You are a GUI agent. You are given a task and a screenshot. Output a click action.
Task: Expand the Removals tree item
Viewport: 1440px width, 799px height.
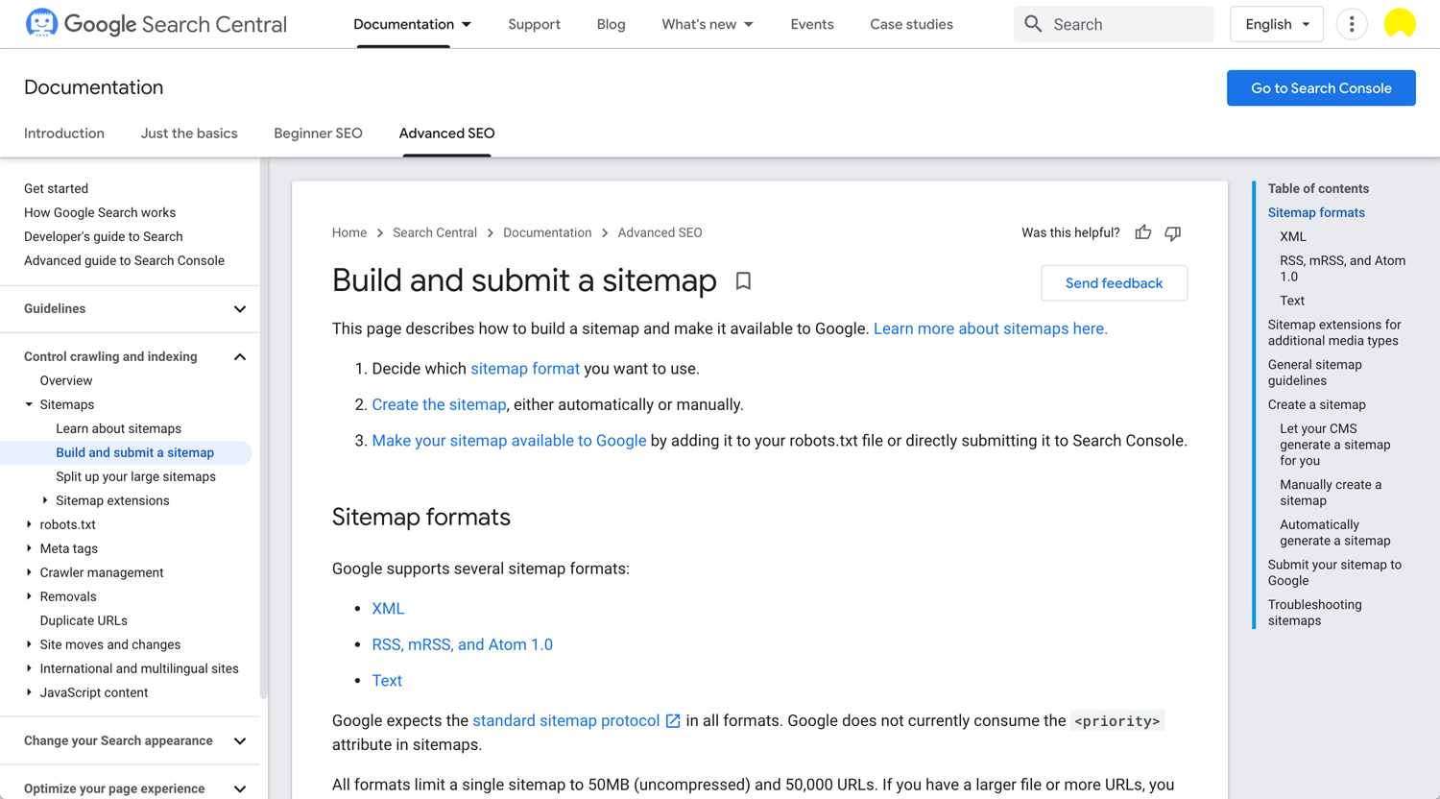tap(29, 596)
